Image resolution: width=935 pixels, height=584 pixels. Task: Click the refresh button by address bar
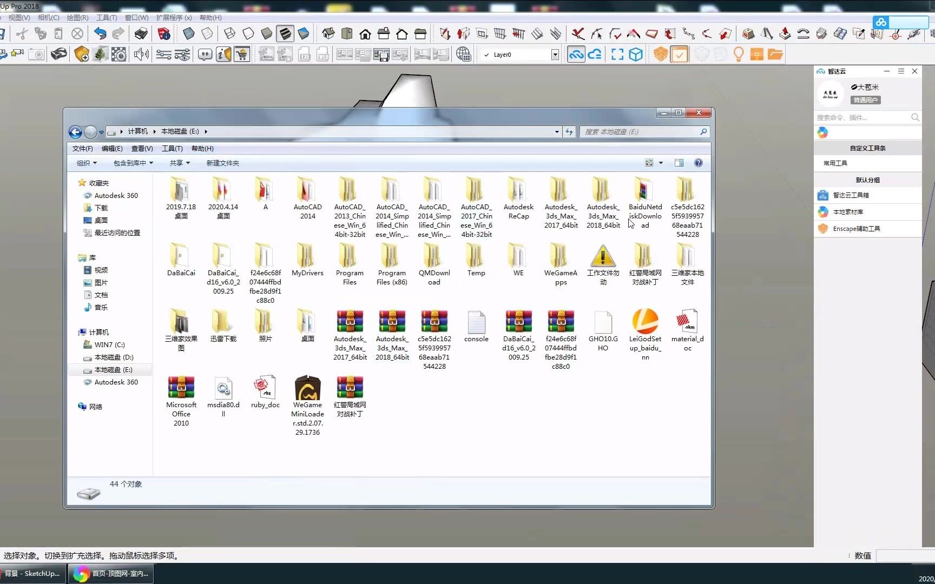(569, 131)
